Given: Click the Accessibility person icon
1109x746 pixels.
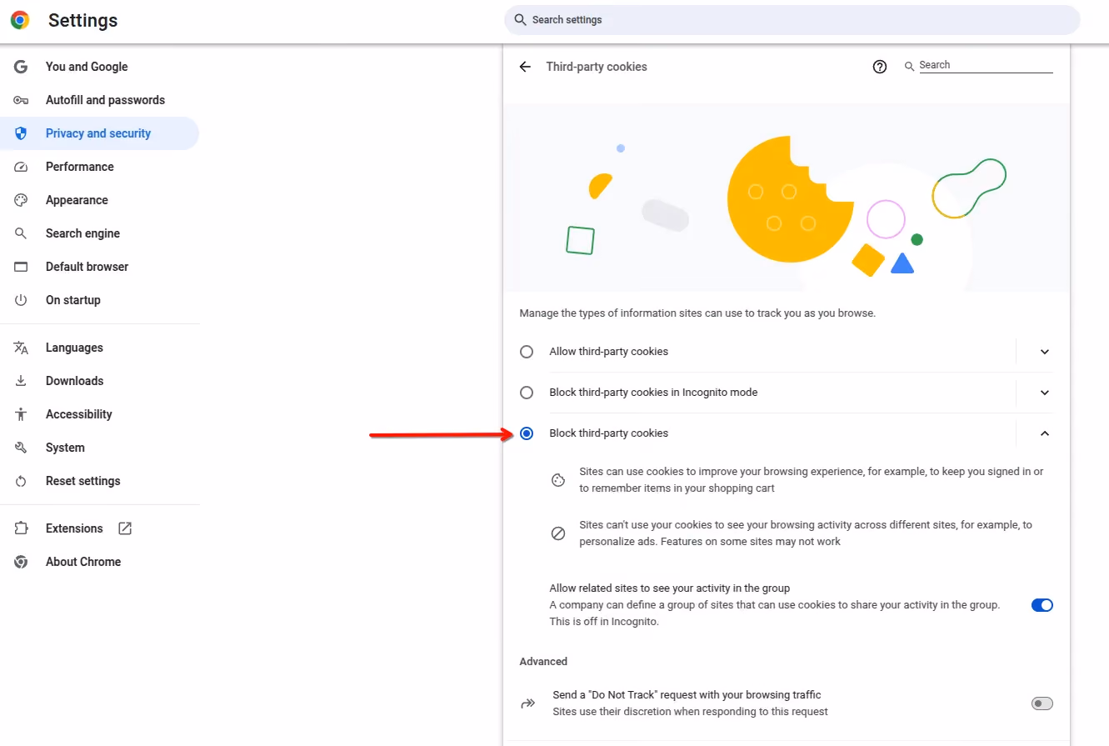Looking at the screenshot, I should coord(21,414).
